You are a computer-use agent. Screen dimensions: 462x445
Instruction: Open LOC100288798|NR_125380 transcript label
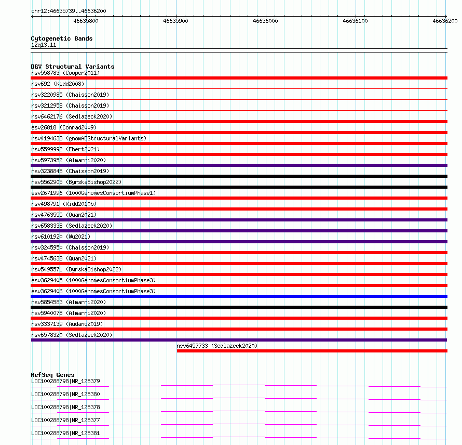click(x=65, y=394)
